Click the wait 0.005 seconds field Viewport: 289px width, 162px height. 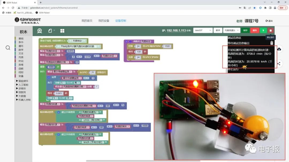coord(59,93)
